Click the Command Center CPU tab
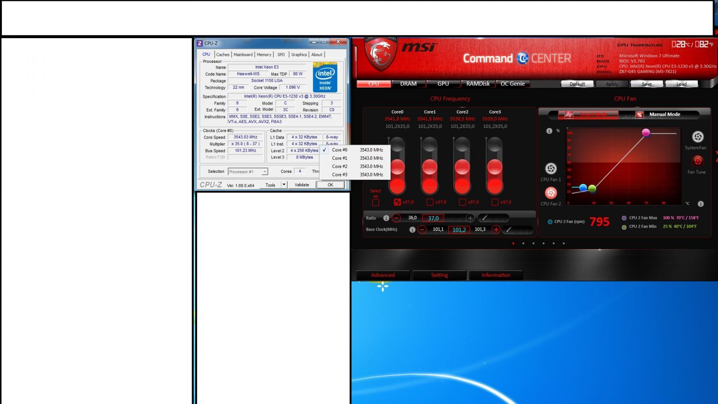 click(373, 84)
